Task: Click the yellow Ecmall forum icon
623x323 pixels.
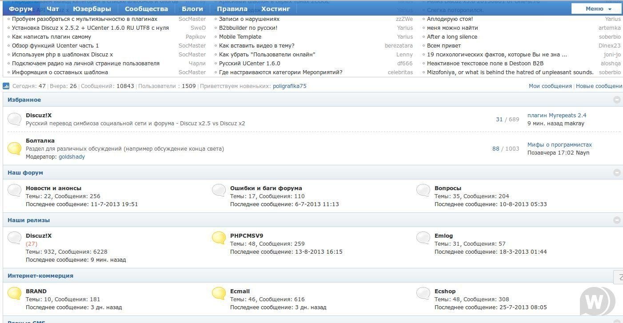Action: 219,294
